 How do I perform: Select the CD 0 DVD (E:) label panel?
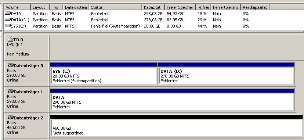26,47
